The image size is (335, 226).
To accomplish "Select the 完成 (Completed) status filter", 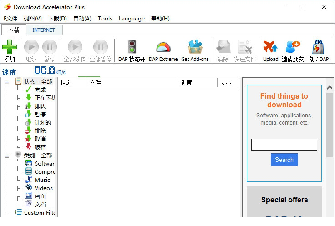I will (x=40, y=90).
